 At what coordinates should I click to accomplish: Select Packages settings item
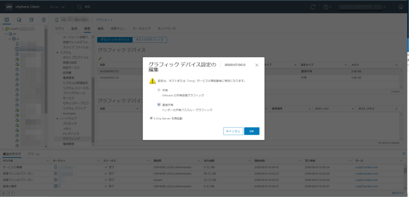(69, 113)
